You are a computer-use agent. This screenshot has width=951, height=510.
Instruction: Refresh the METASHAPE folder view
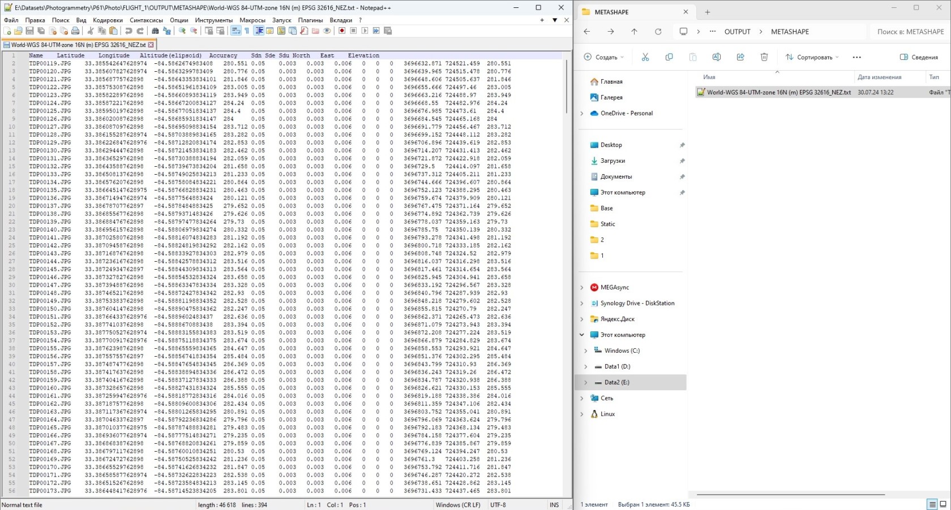(658, 32)
